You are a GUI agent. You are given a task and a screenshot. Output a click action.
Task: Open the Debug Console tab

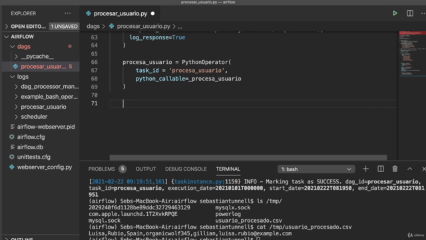[x=186, y=169]
